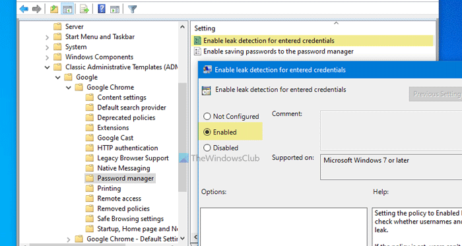Click the Filter funnel toolbar icon

[132, 9]
